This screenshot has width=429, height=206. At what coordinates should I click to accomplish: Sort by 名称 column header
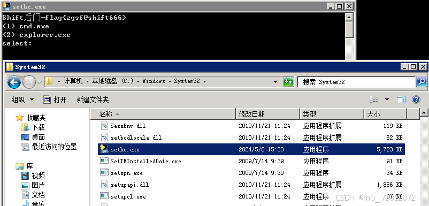click(163, 114)
